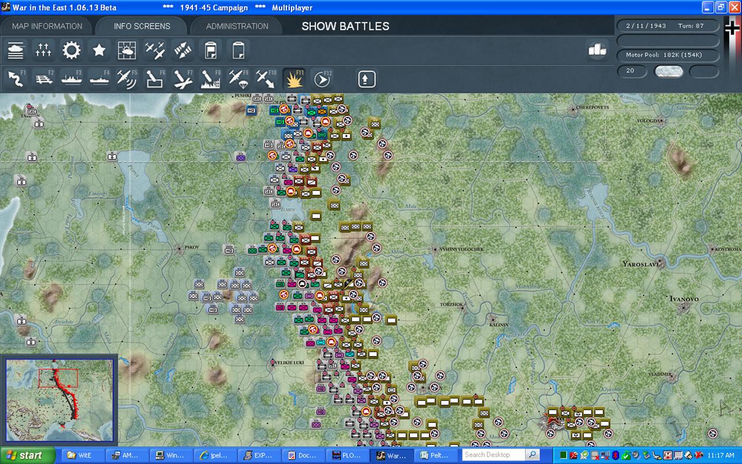Click the Motor Pool value readout
The height and width of the screenshot is (464, 742).
click(x=668, y=55)
